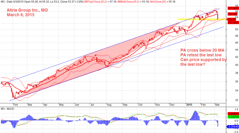Image resolution: width=239 pixels, height=133 pixels.
Task: Click 'PA retest the last low' annotation
Action: click(201, 55)
